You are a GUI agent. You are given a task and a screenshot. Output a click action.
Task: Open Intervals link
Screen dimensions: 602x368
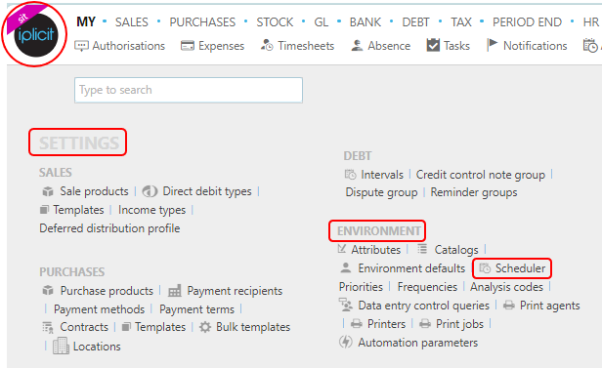(x=382, y=175)
